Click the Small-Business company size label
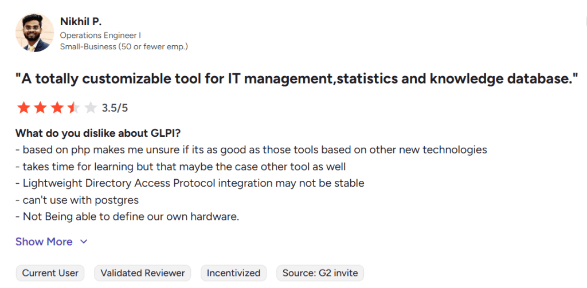The image size is (587, 288). [124, 46]
